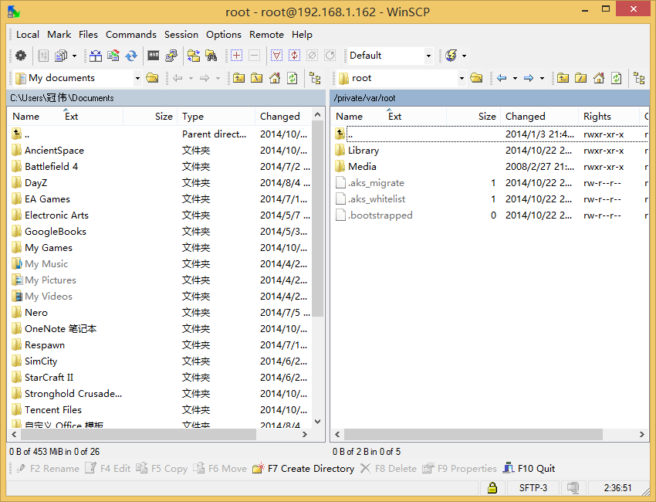Image resolution: width=656 pixels, height=502 pixels.
Task: Sort local files by Type column
Action: click(216, 117)
